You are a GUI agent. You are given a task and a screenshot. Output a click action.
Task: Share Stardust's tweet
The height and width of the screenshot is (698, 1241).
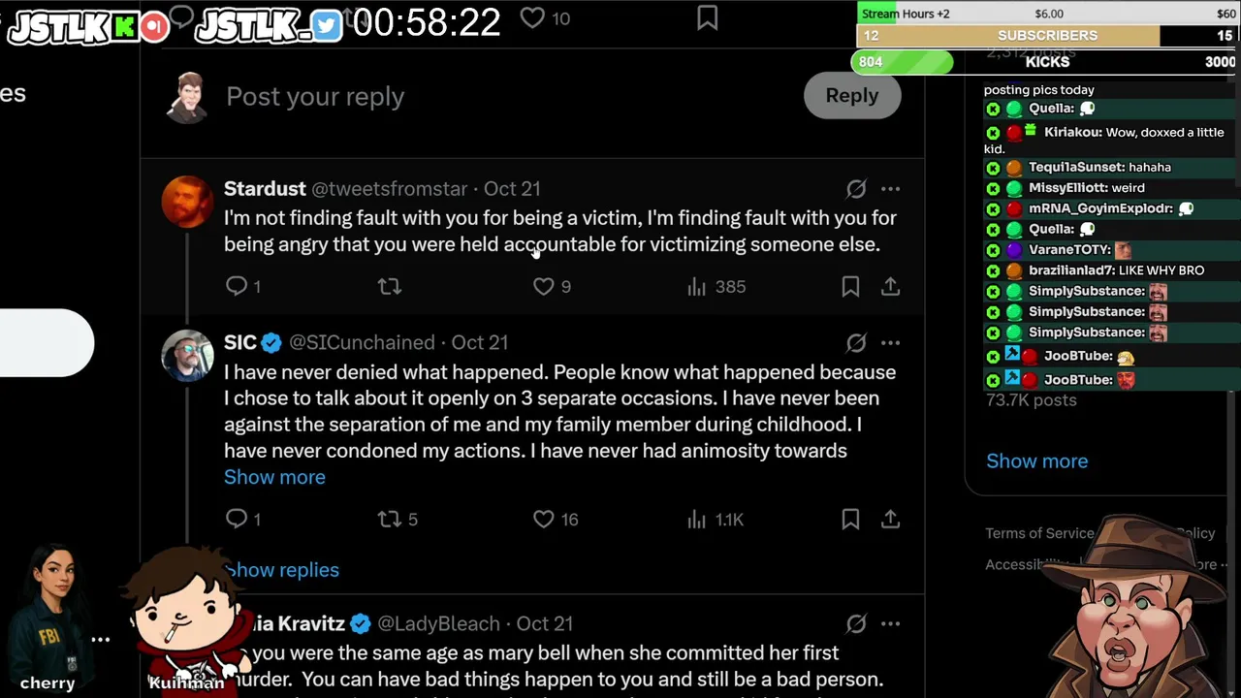890,286
